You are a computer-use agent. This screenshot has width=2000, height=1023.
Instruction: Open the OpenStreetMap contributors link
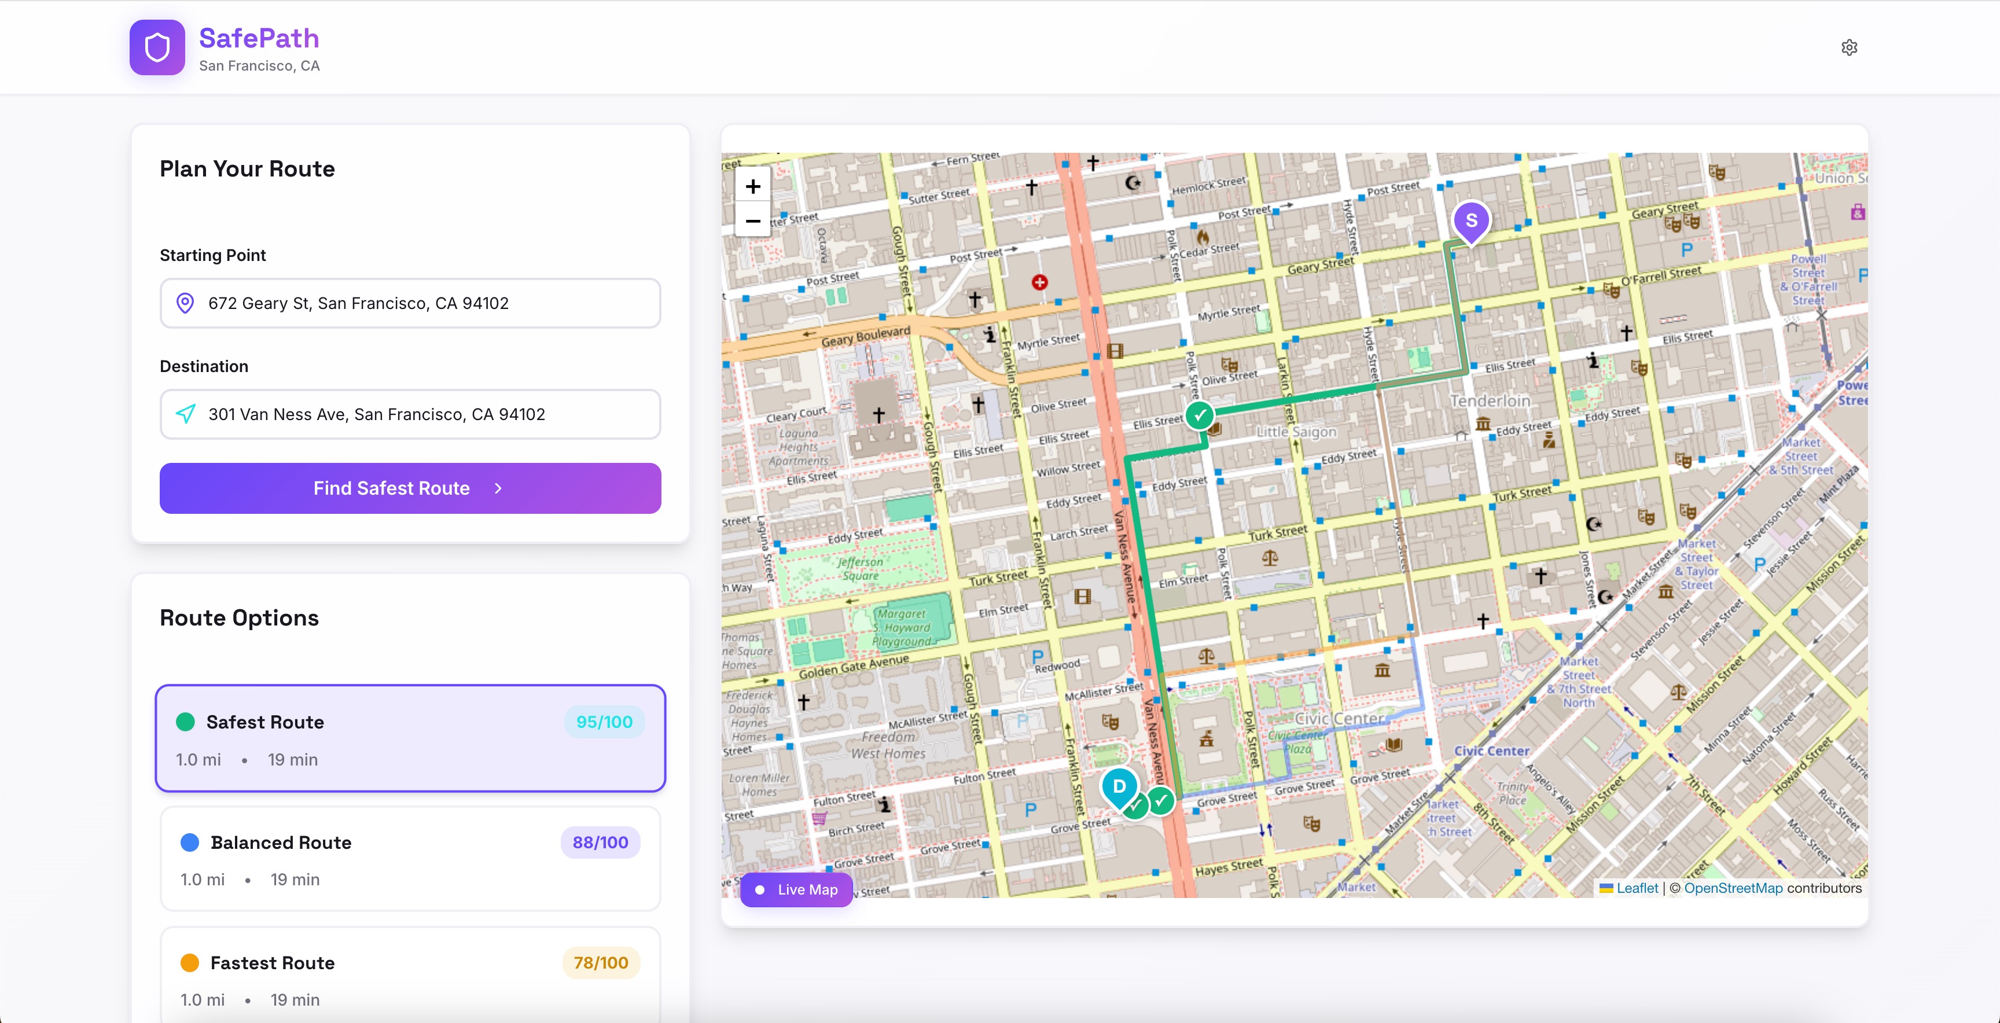coord(1733,888)
